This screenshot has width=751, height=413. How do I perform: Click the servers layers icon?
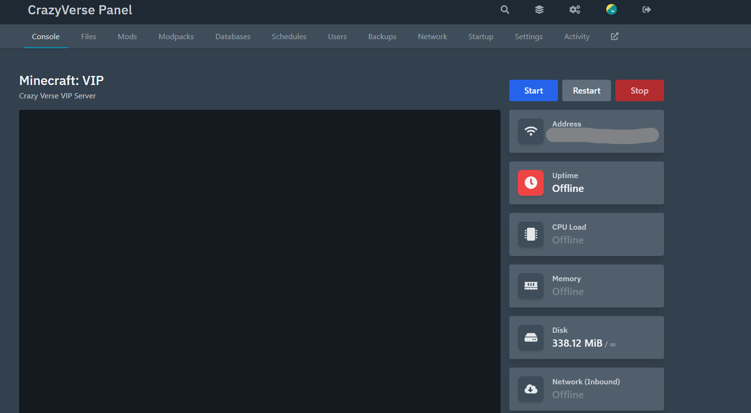click(x=539, y=10)
